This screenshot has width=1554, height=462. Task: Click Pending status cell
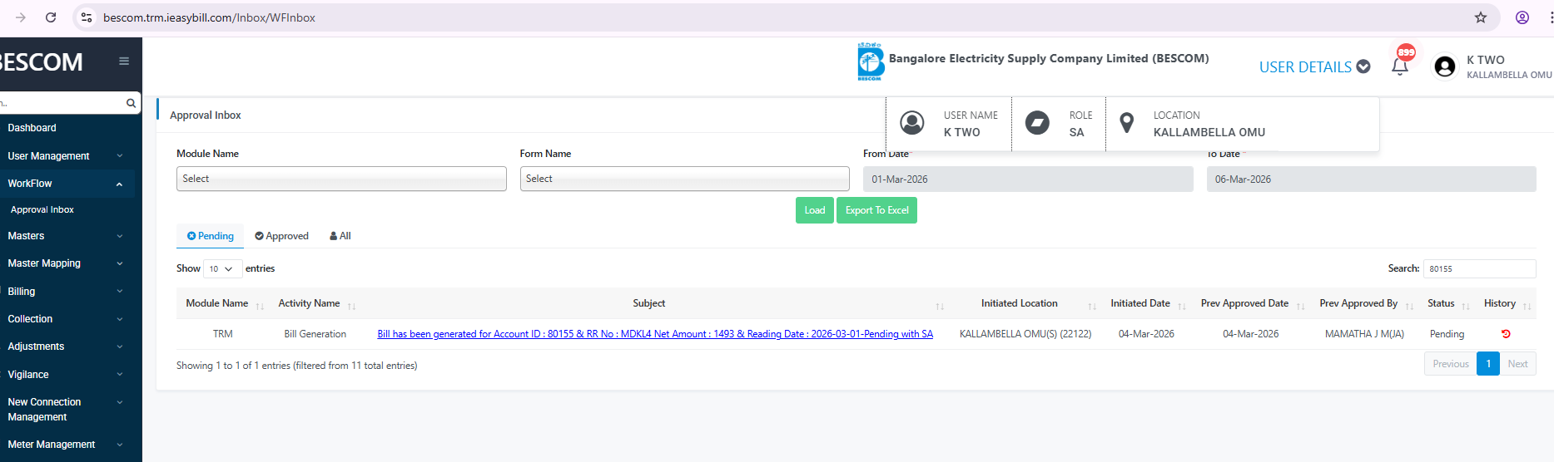tap(1447, 334)
